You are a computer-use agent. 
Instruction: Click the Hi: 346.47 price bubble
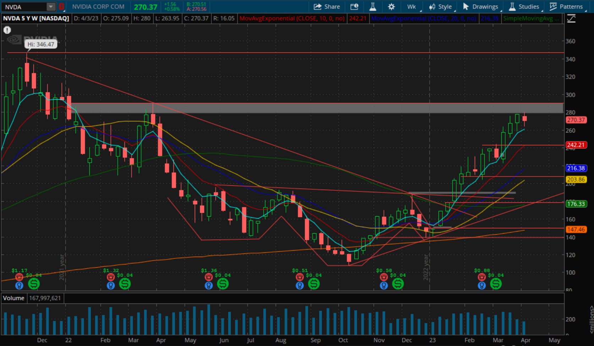click(x=41, y=44)
